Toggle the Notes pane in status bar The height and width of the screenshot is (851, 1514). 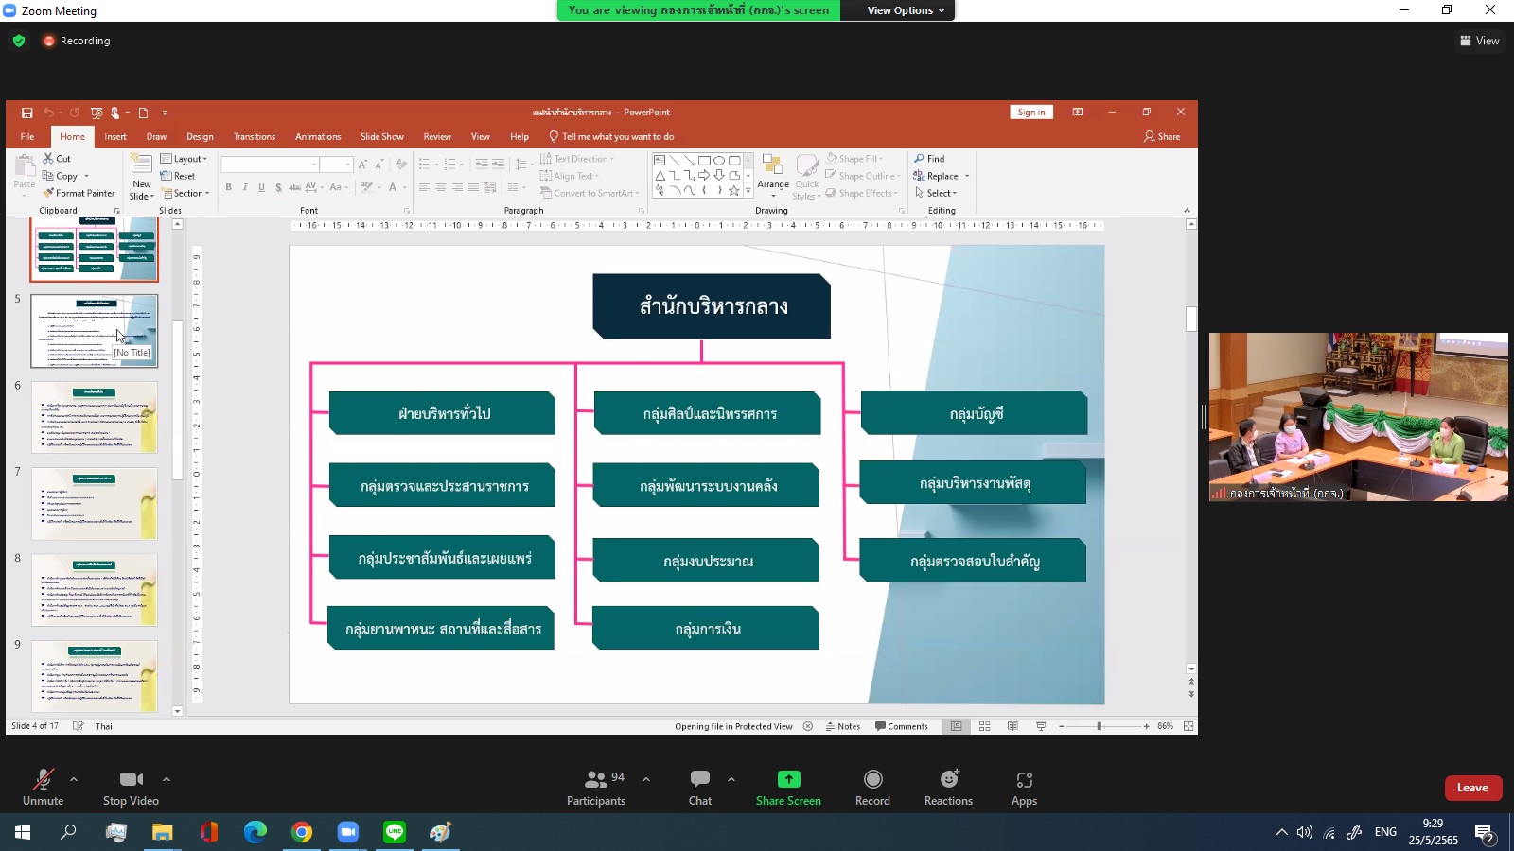coord(843,726)
